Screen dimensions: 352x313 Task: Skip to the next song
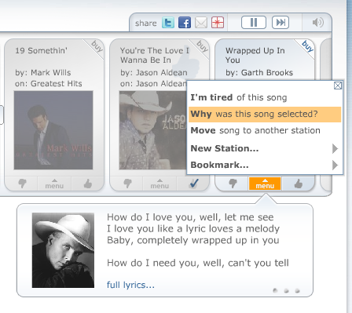pos(280,23)
